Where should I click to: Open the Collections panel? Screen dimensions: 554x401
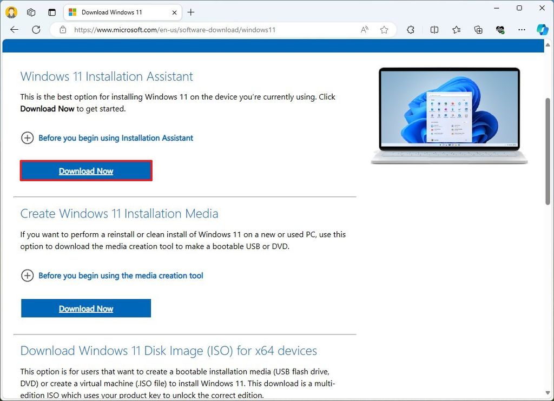click(478, 30)
